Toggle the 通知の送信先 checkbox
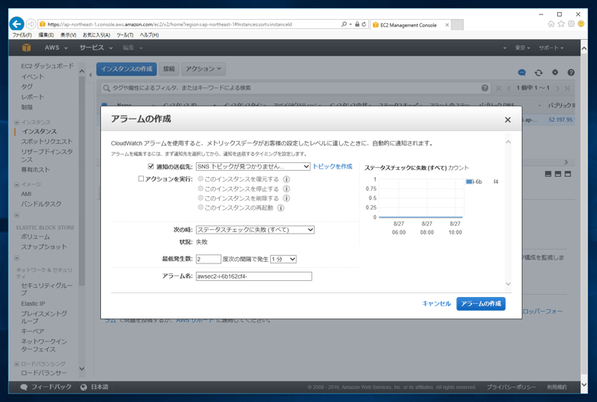The width and height of the screenshot is (597, 402). pos(151,166)
